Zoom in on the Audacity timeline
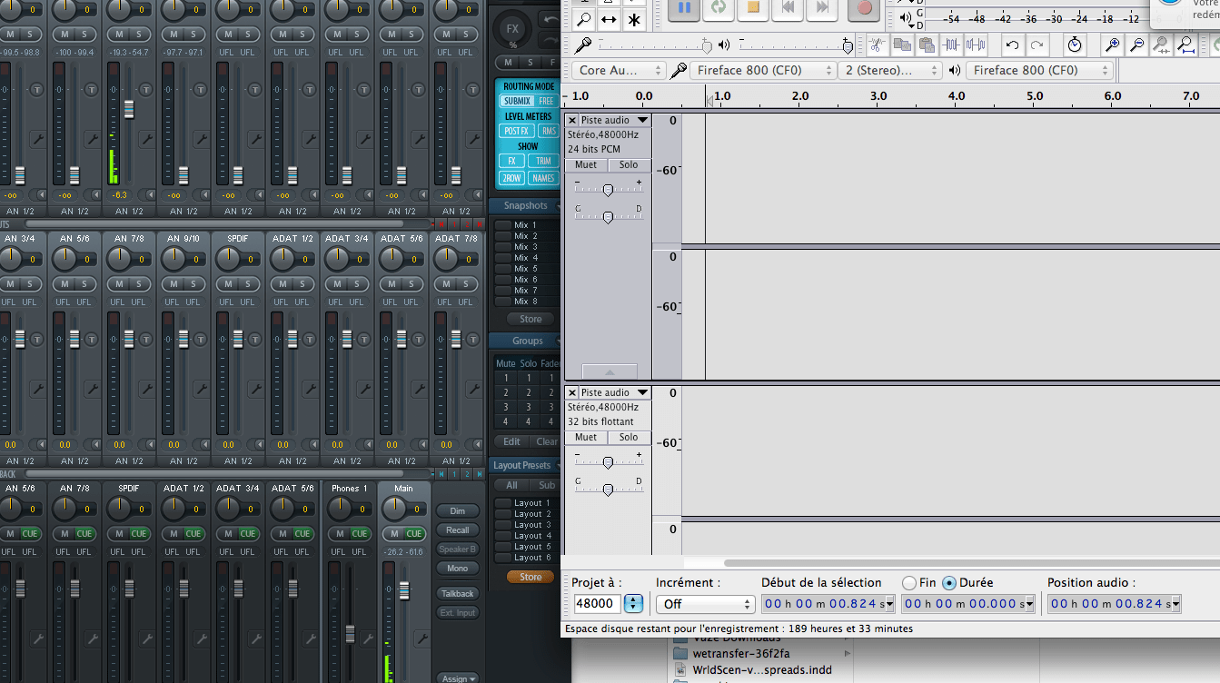 1112,45
